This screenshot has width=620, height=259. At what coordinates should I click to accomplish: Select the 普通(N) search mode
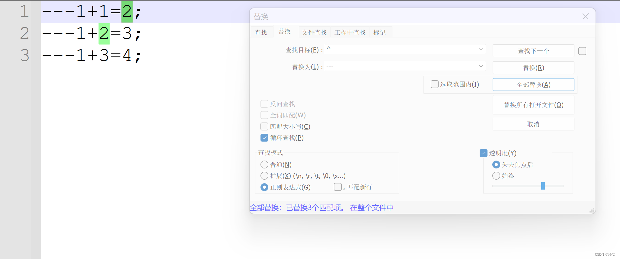point(264,165)
